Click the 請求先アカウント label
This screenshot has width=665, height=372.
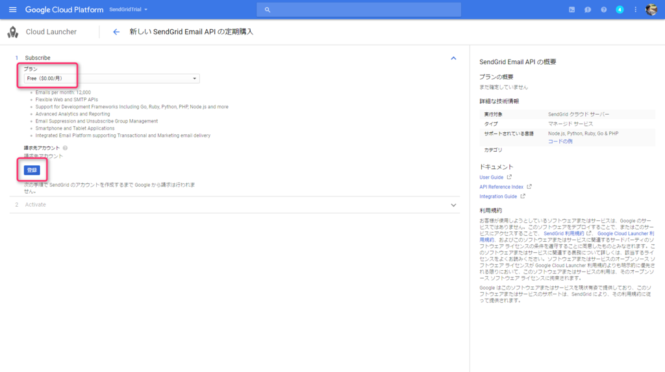(x=42, y=148)
